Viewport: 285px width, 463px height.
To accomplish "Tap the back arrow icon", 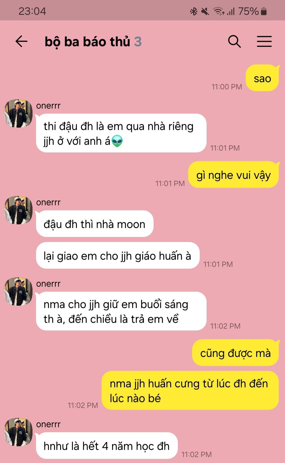I will click(x=21, y=41).
